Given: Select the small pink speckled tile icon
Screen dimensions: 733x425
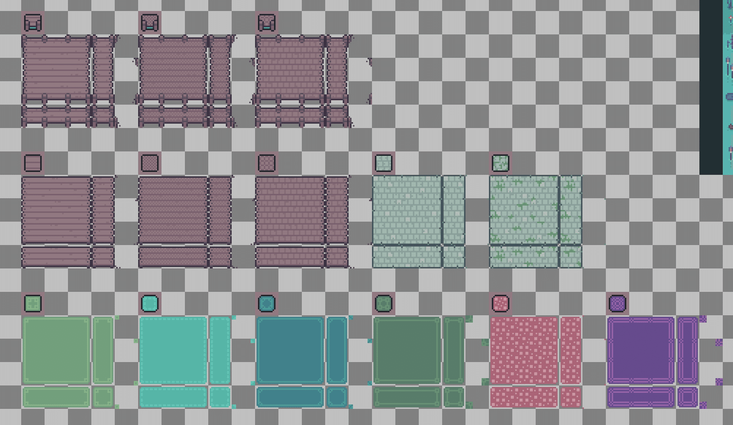Looking at the screenshot, I should click(x=500, y=304).
